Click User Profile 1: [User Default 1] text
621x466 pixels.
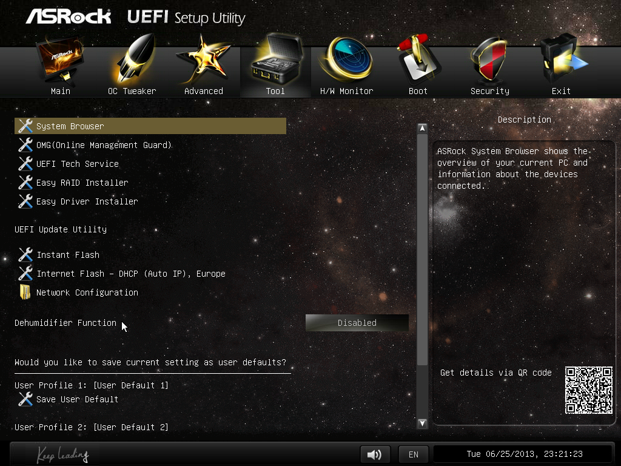[92, 385]
